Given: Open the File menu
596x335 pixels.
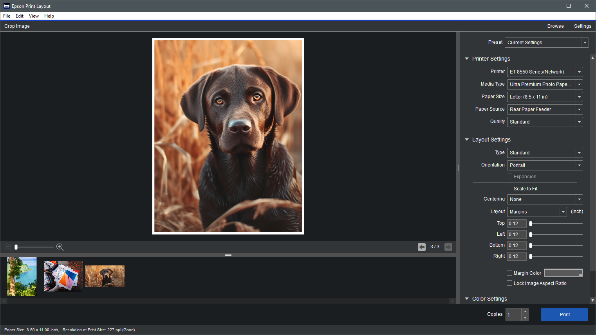Looking at the screenshot, I should 7,16.
